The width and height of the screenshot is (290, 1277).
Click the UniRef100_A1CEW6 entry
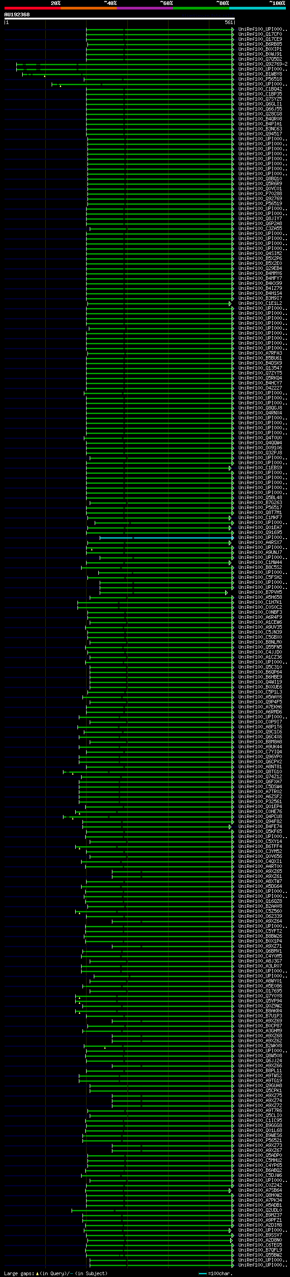coord(260,622)
